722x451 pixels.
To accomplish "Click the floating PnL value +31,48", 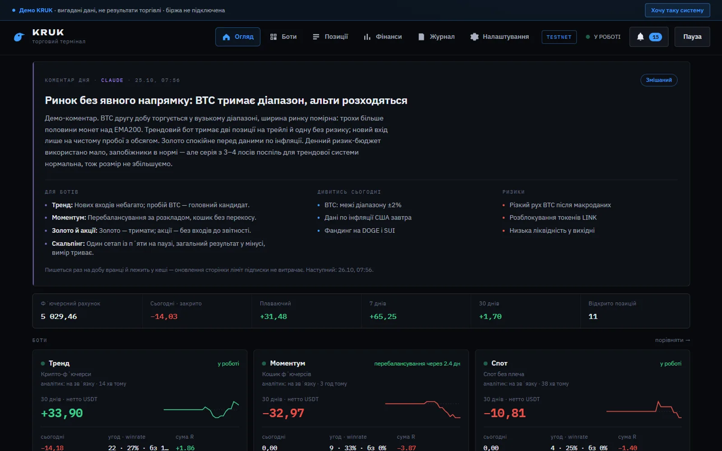I will [273, 317].
